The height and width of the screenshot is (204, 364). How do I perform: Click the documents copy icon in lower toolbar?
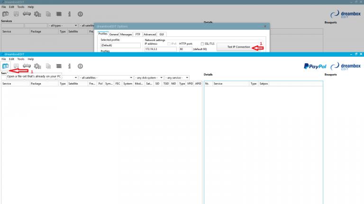click(48, 67)
